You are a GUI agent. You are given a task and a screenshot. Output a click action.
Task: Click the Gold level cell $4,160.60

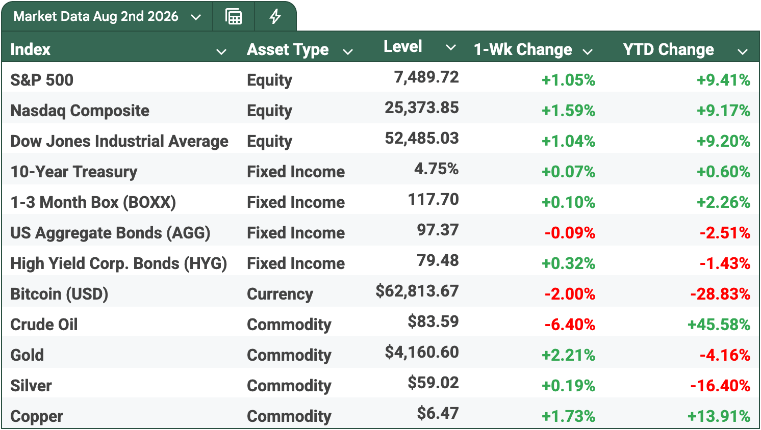tap(422, 352)
